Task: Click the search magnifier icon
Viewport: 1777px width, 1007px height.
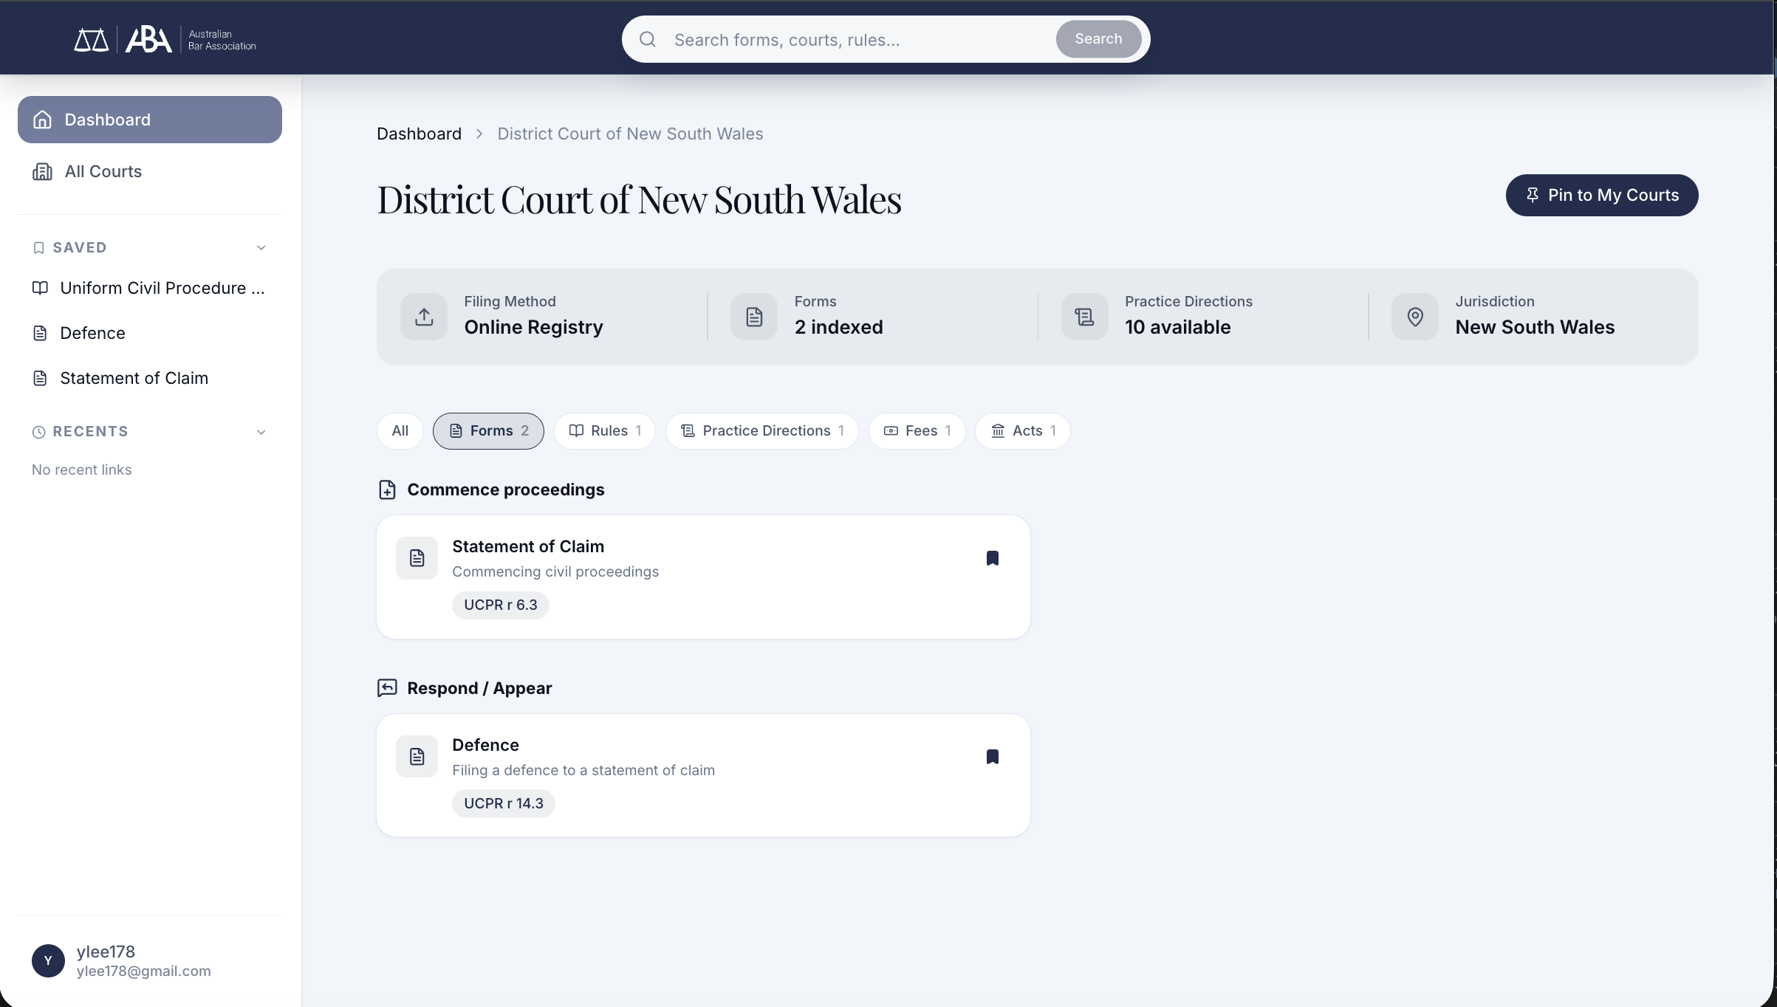Action: click(x=648, y=39)
